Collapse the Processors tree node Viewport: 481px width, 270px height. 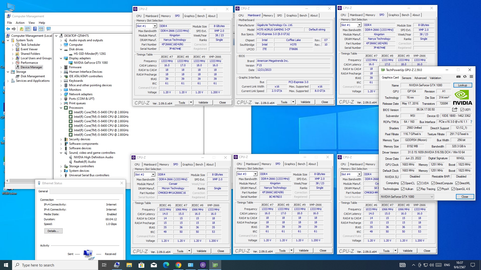tap(61, 108)
